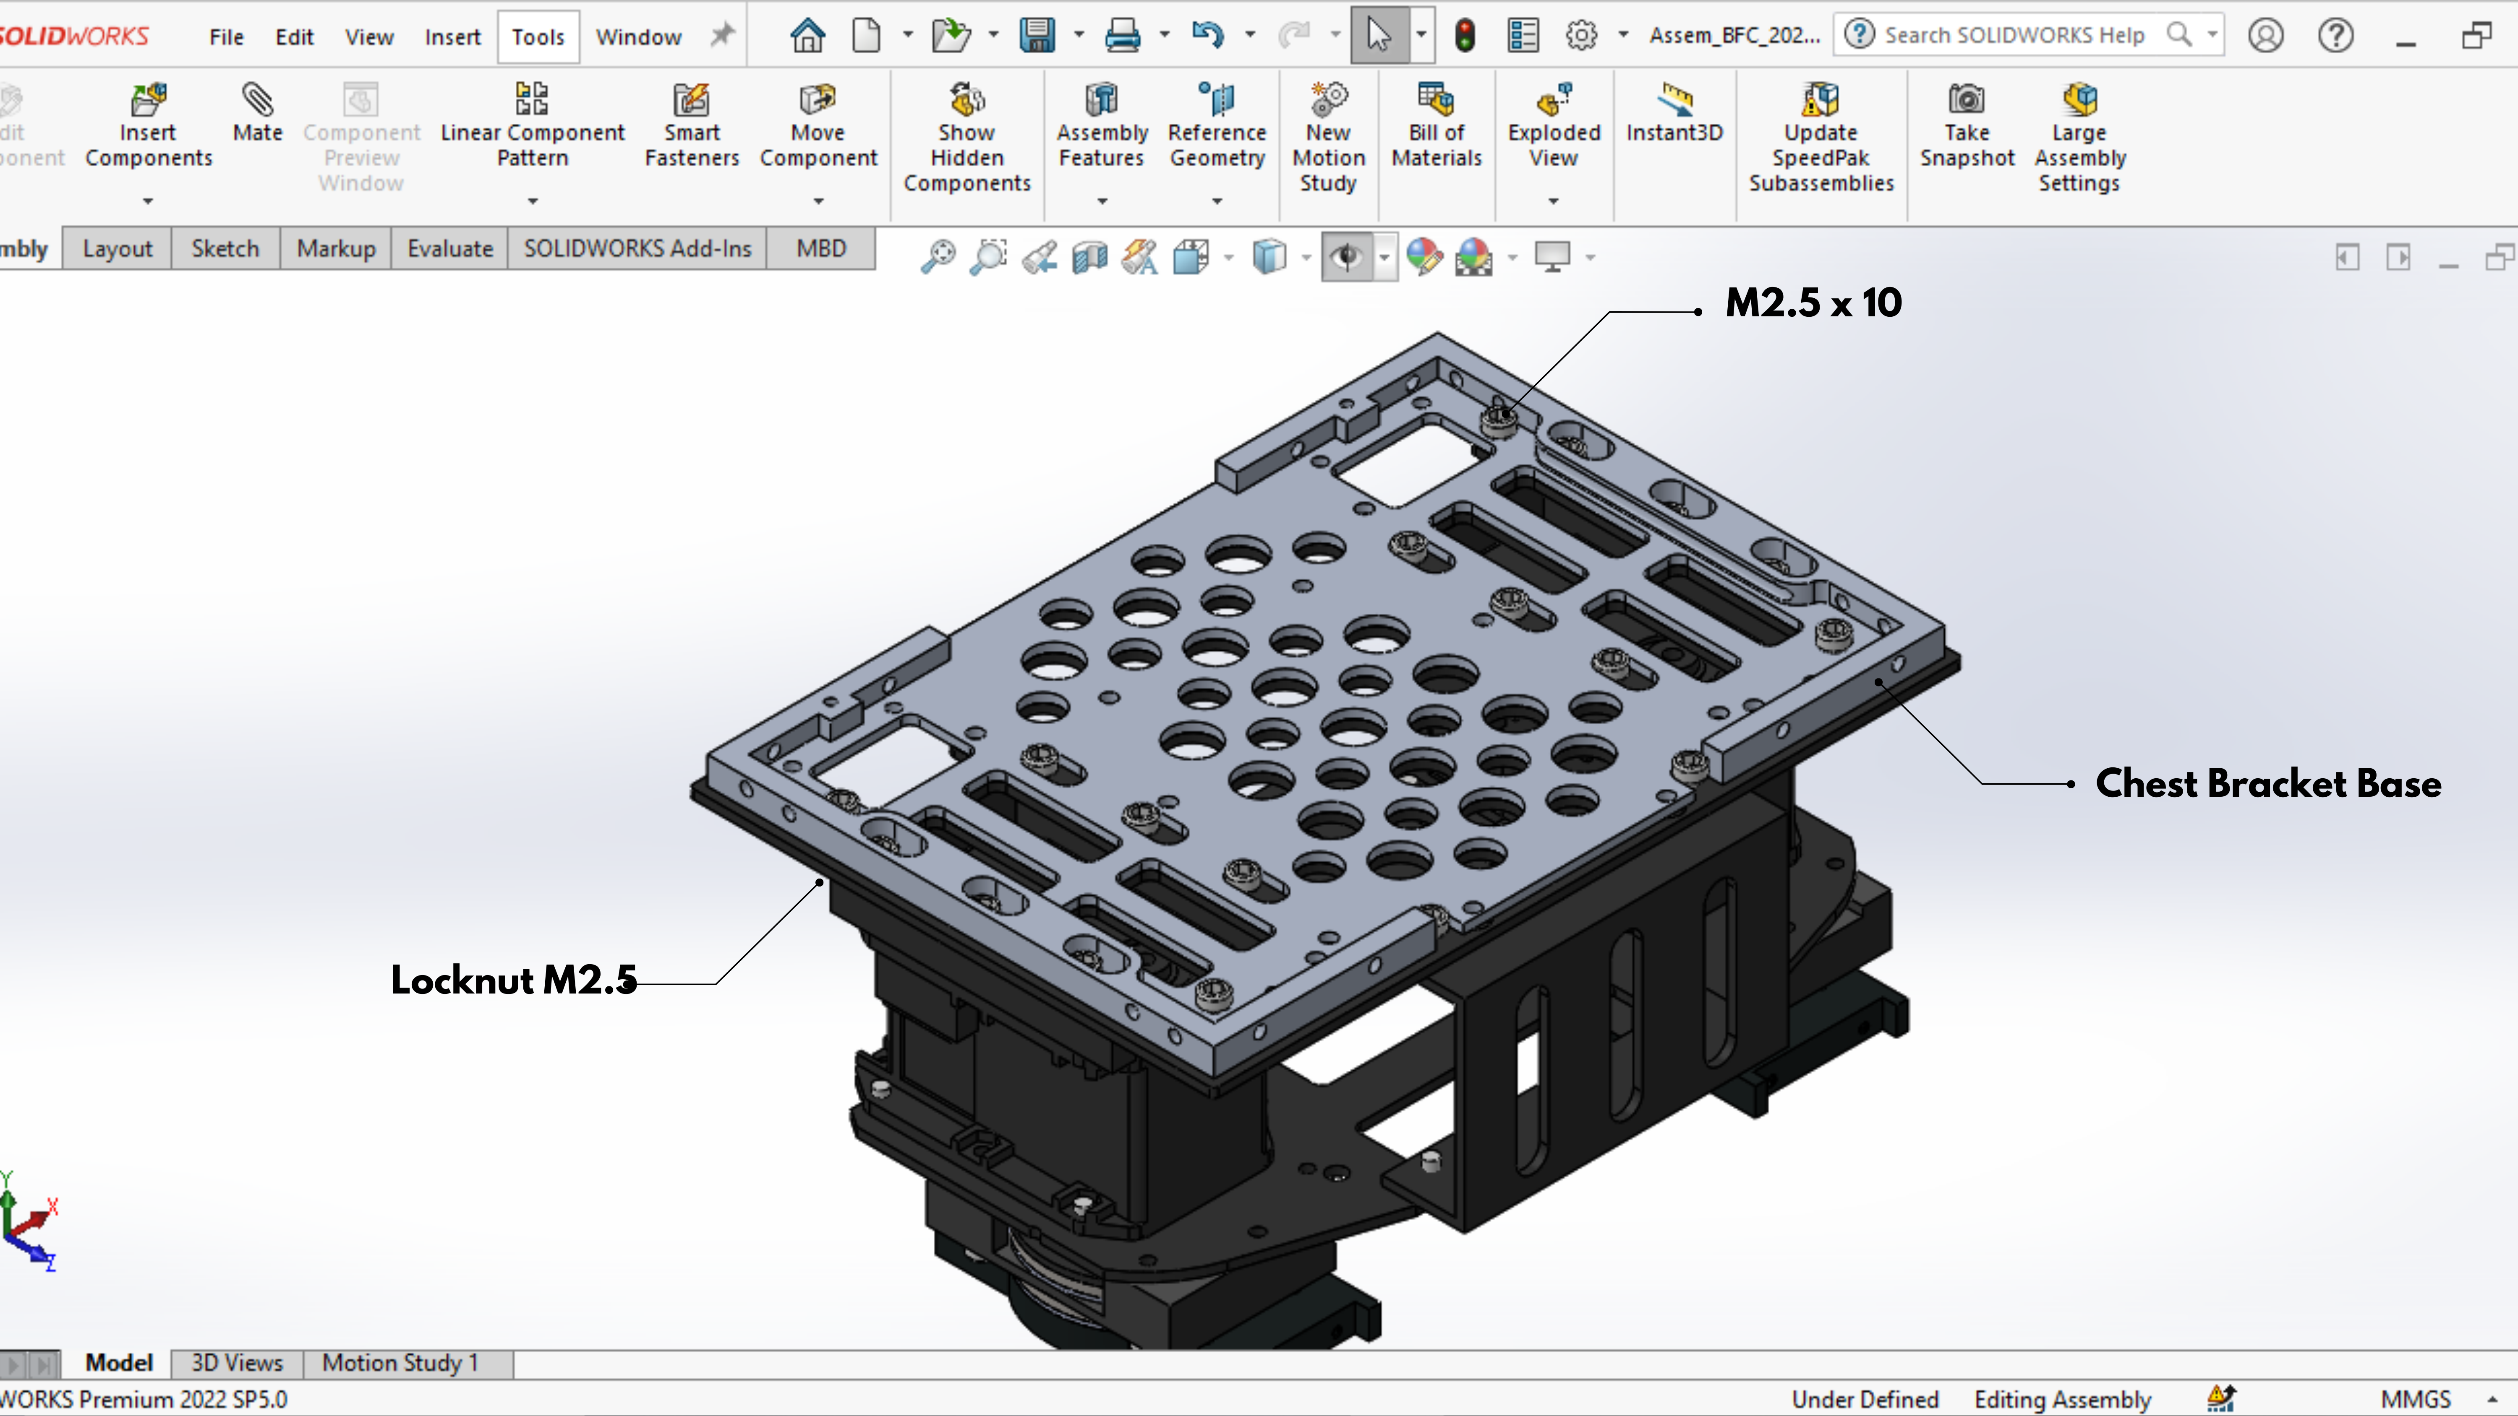Expand the Save dropdown arrow
The width and height of the screenshot is (2518, 1416).
pyautogui.click(x=1079, y=35)
